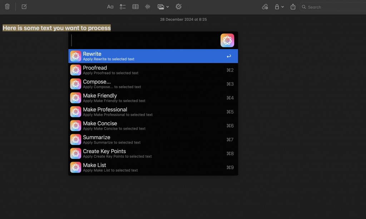Click the Search field in the toolbar

332,7
